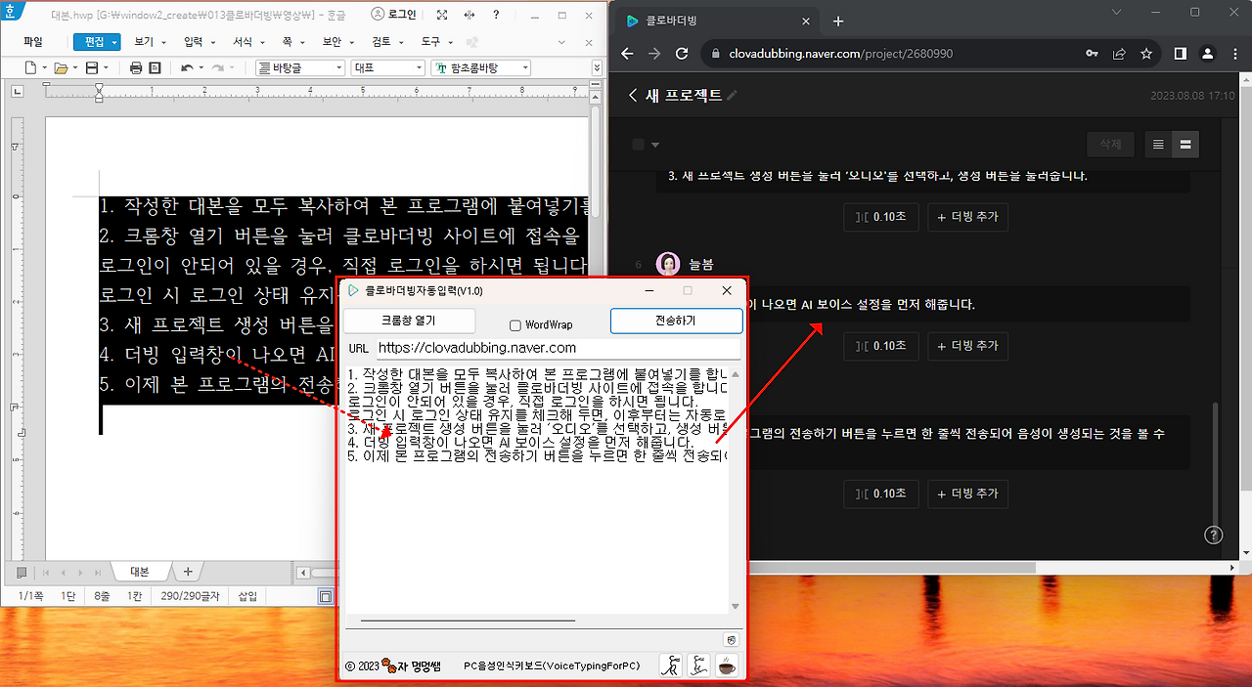
Task: Open a new document in Hangul
Action: (x=28, y=67)
